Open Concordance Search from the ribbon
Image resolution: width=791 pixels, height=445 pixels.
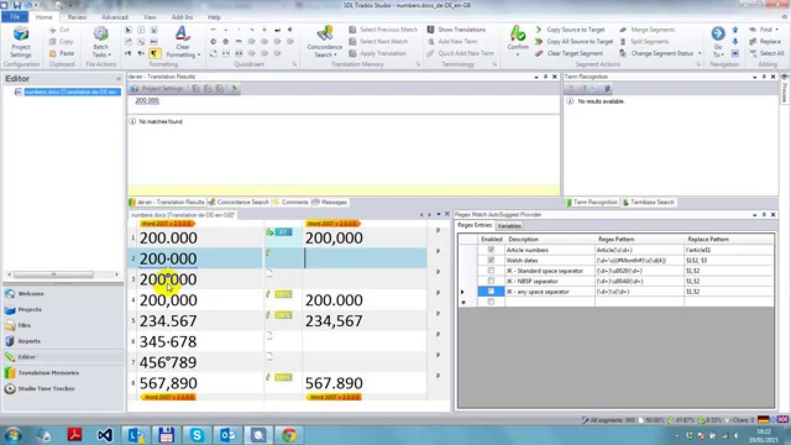click(x=324, y=42)
